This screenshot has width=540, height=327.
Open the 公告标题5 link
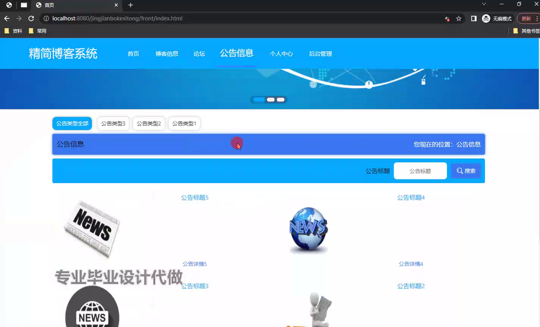(195, 198)
